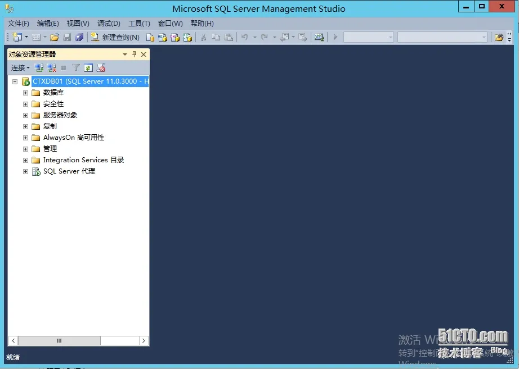The image size is (519, 369).
Task: Expand the 数据库 folder
Action: (x=25, y=93)
